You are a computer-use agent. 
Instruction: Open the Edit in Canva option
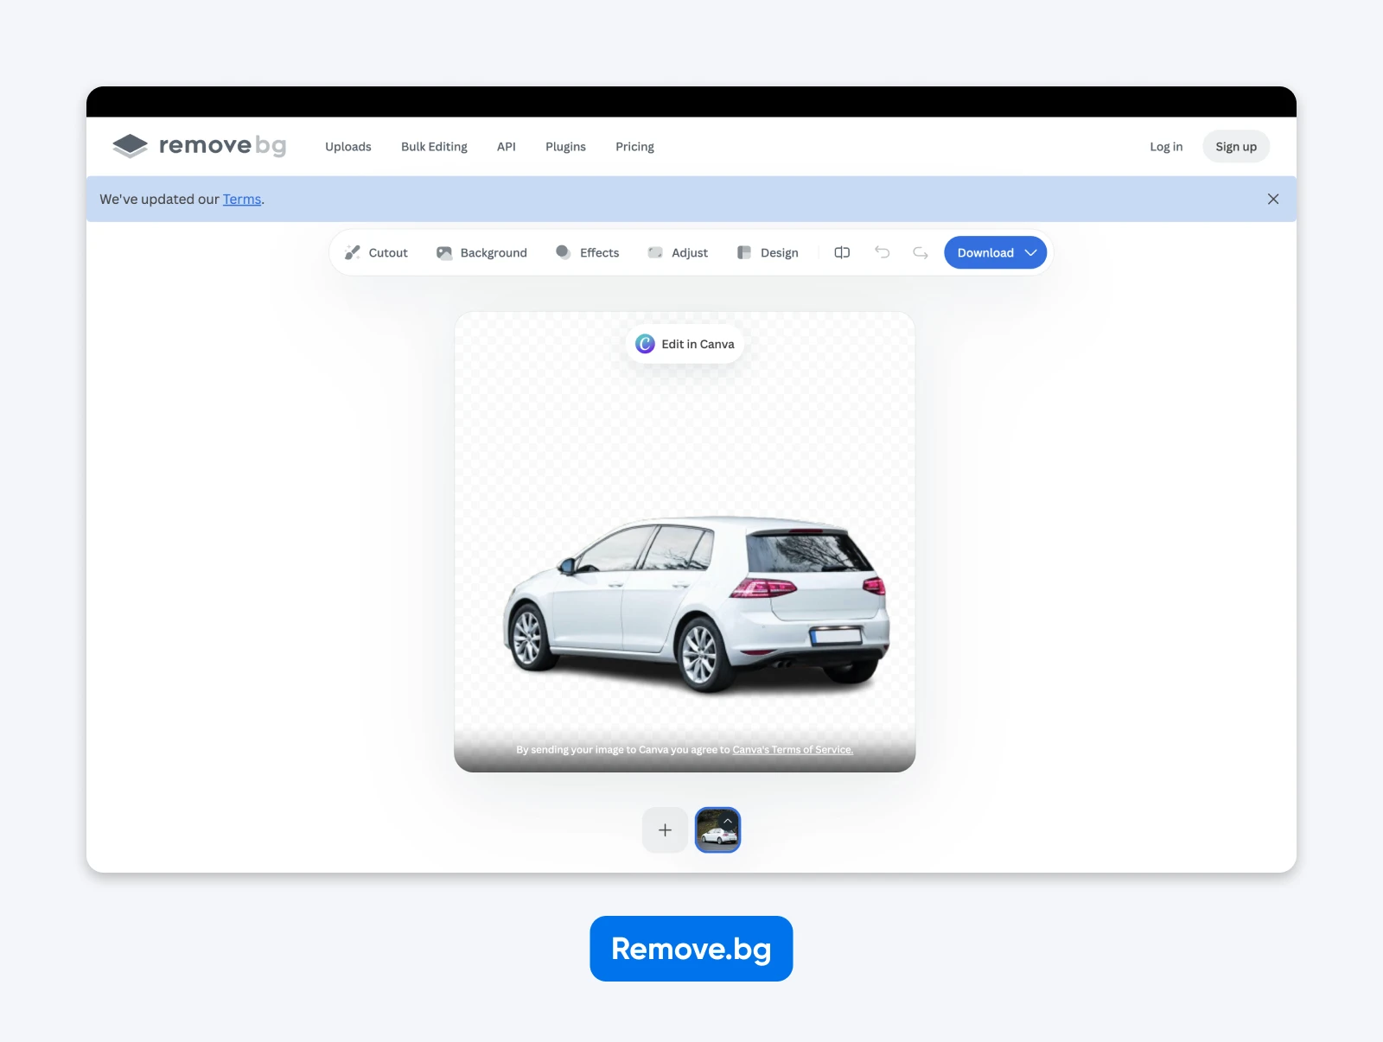point(684,343)
